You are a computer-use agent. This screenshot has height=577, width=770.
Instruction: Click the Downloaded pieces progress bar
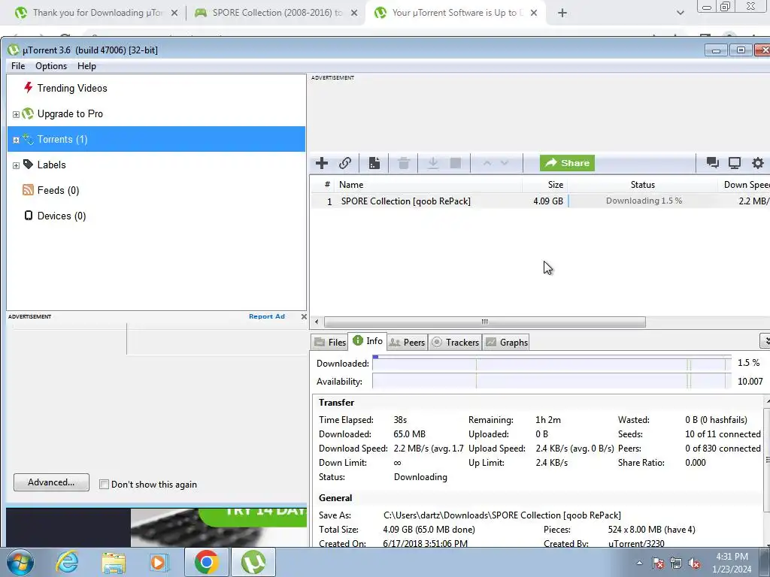[x=551, y=364]
